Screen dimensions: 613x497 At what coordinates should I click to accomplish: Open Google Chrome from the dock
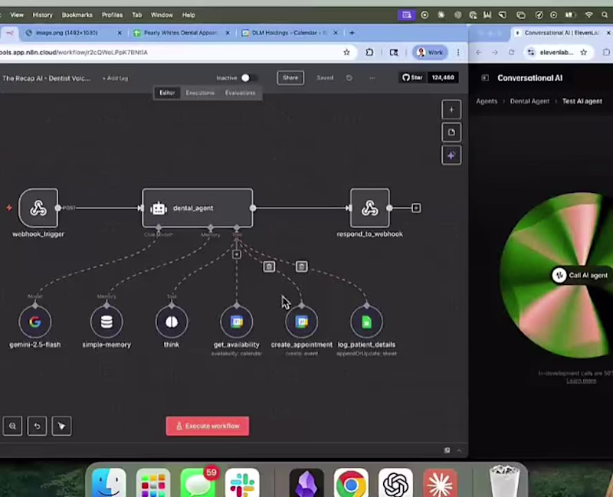(351, 483)
